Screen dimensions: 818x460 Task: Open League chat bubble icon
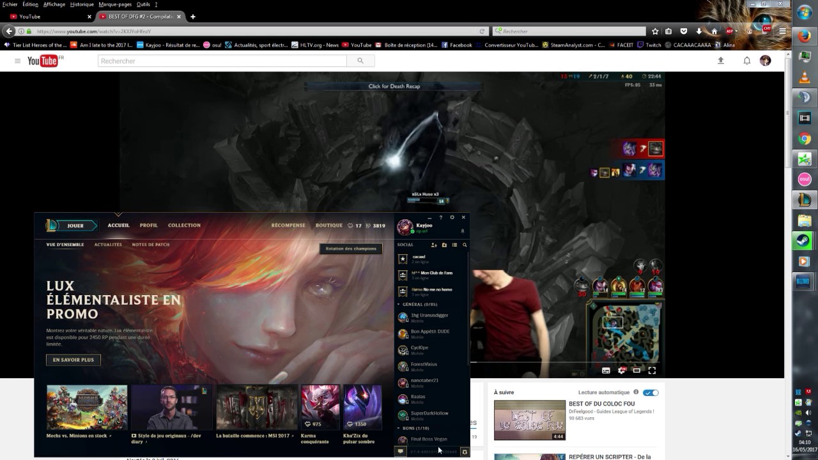tap(400, 451)
